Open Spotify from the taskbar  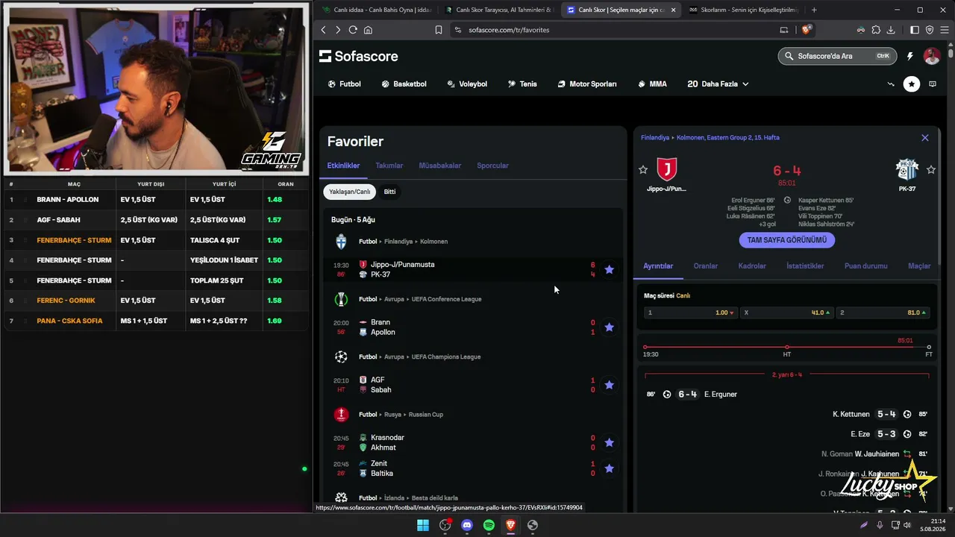tap(489, 525)
